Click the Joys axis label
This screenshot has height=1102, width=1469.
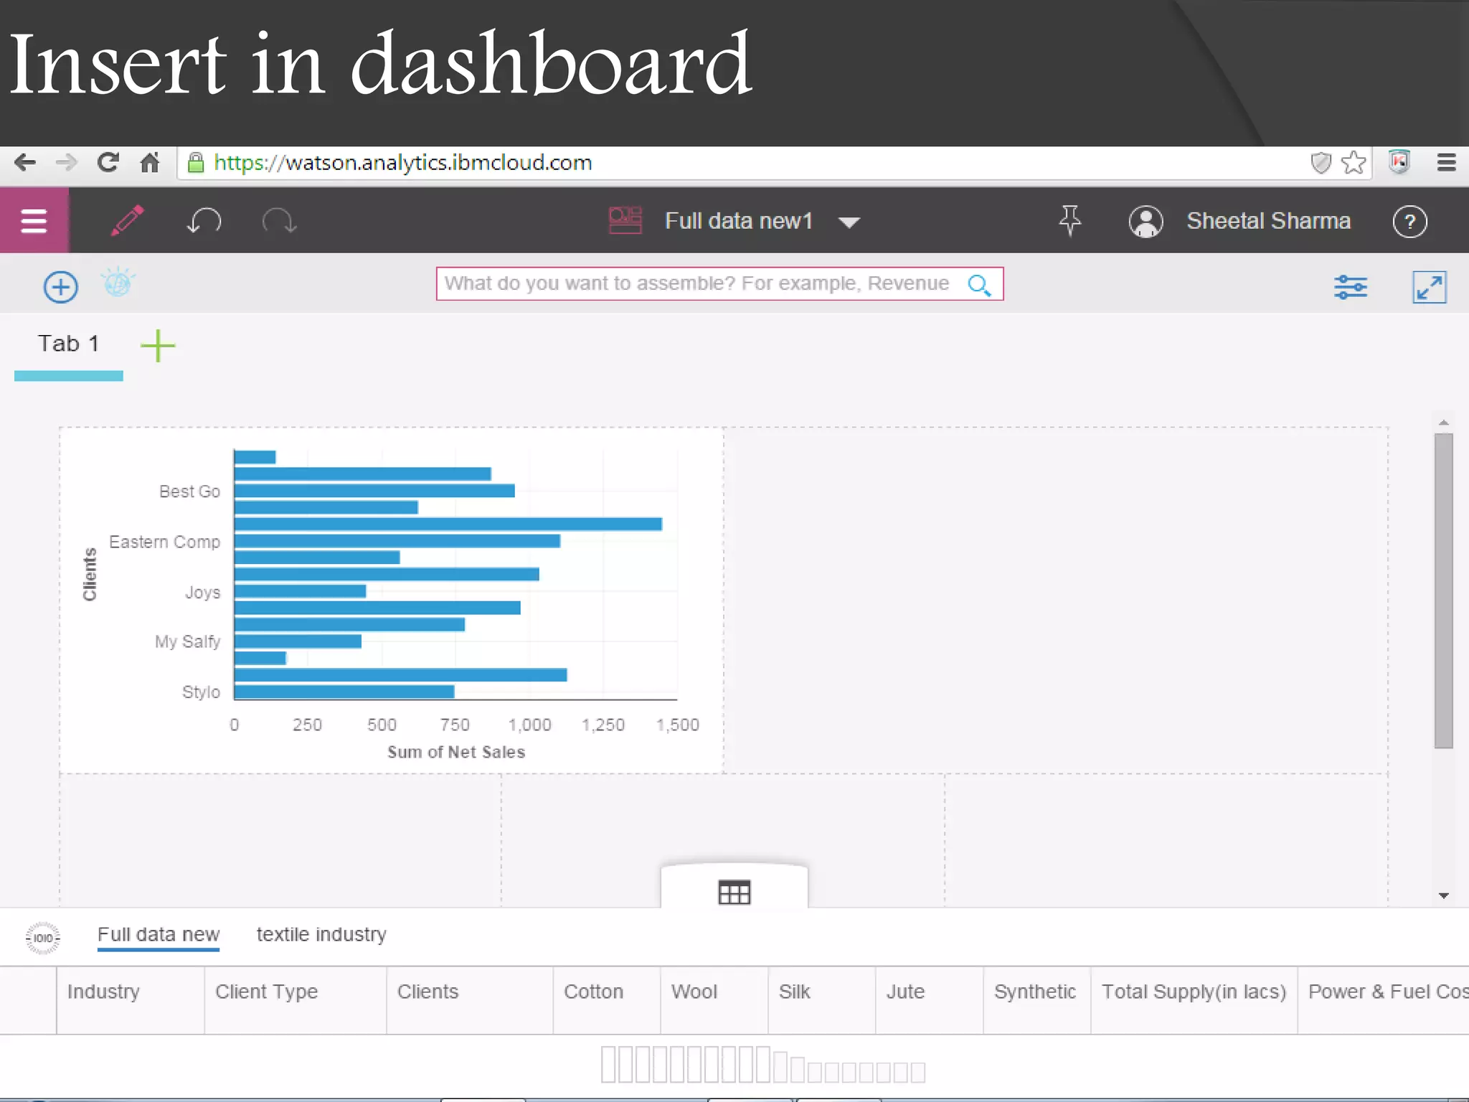[x=203, y=593]
